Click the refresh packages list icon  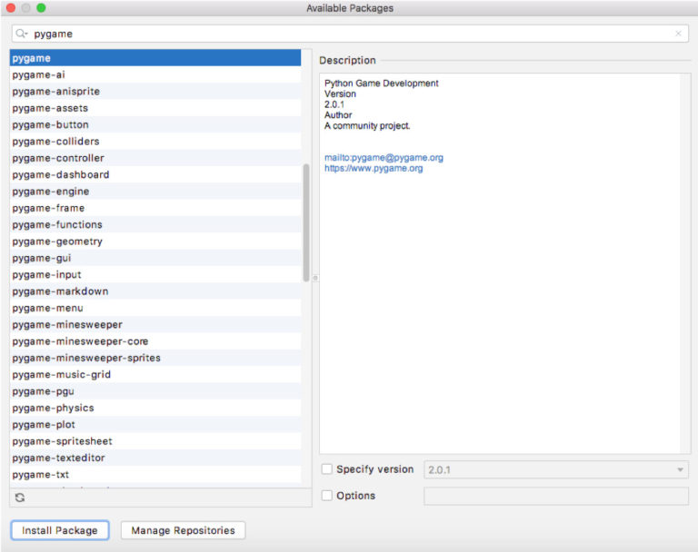point(20,498)
